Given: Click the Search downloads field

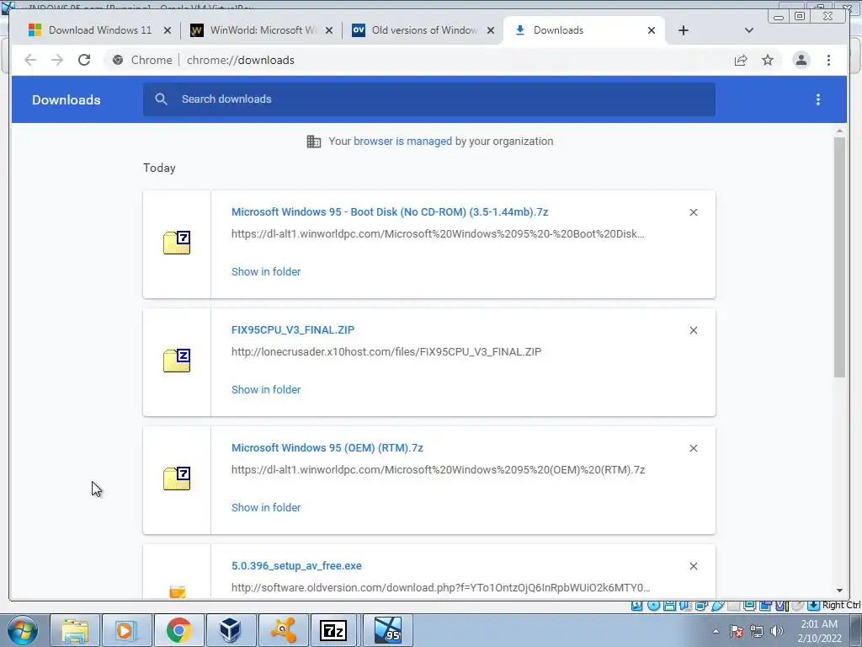Looking at the screenshot, I should pos(428,99).
